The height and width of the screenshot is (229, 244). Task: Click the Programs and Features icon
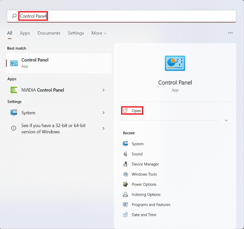pos(125,204)
